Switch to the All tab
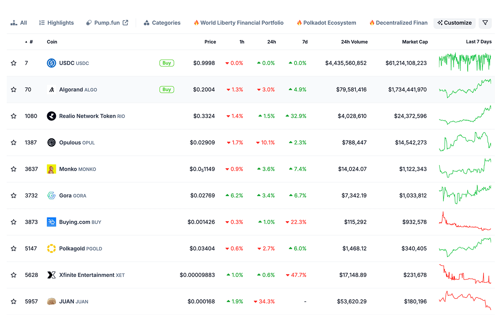Viewport: 500px width, 333px height. 19,23
